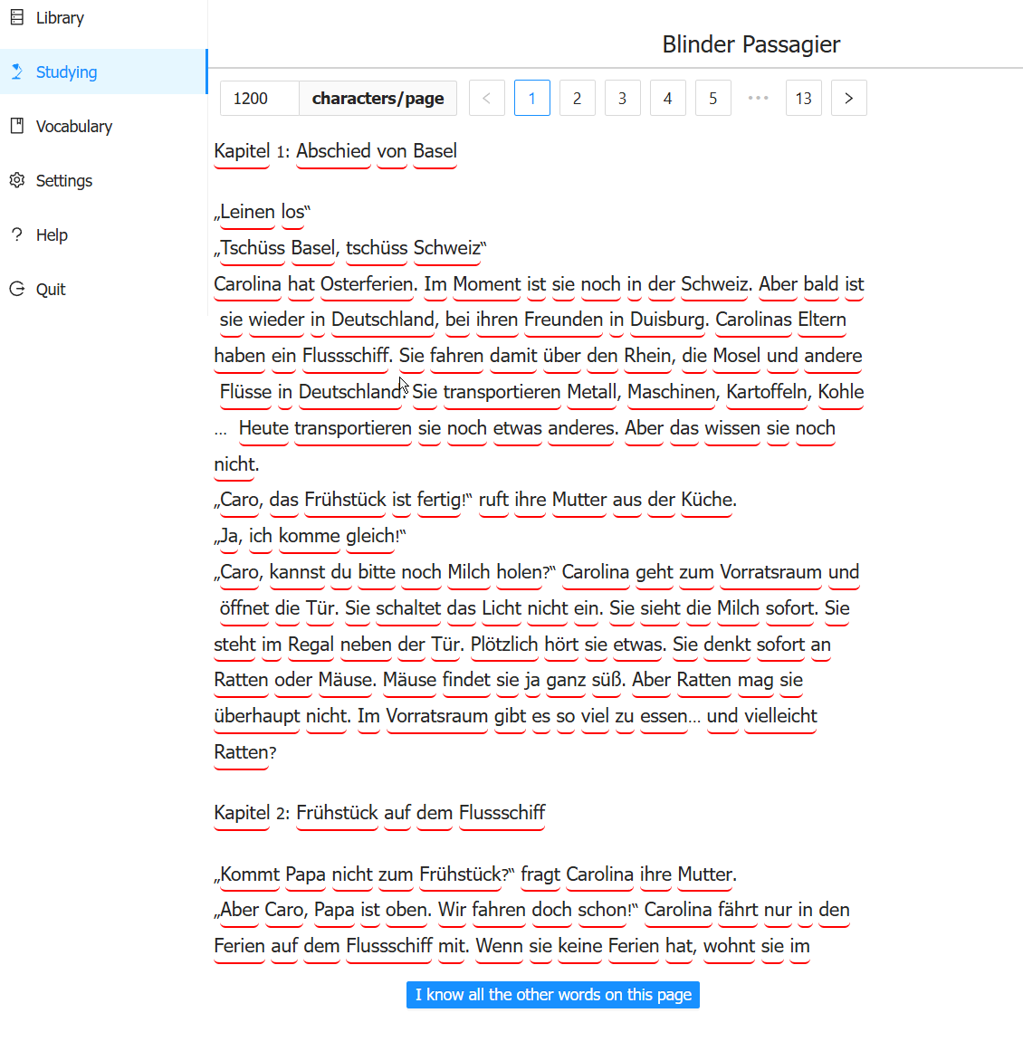The height and width of the screenshot is (1051, 1023).
Task: Click the pagination ellipsis to skip pages
Action: (759, 98)
